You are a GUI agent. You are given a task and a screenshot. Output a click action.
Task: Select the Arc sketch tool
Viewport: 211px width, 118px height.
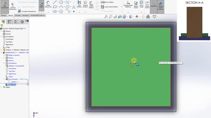click(x=61, y=7)
